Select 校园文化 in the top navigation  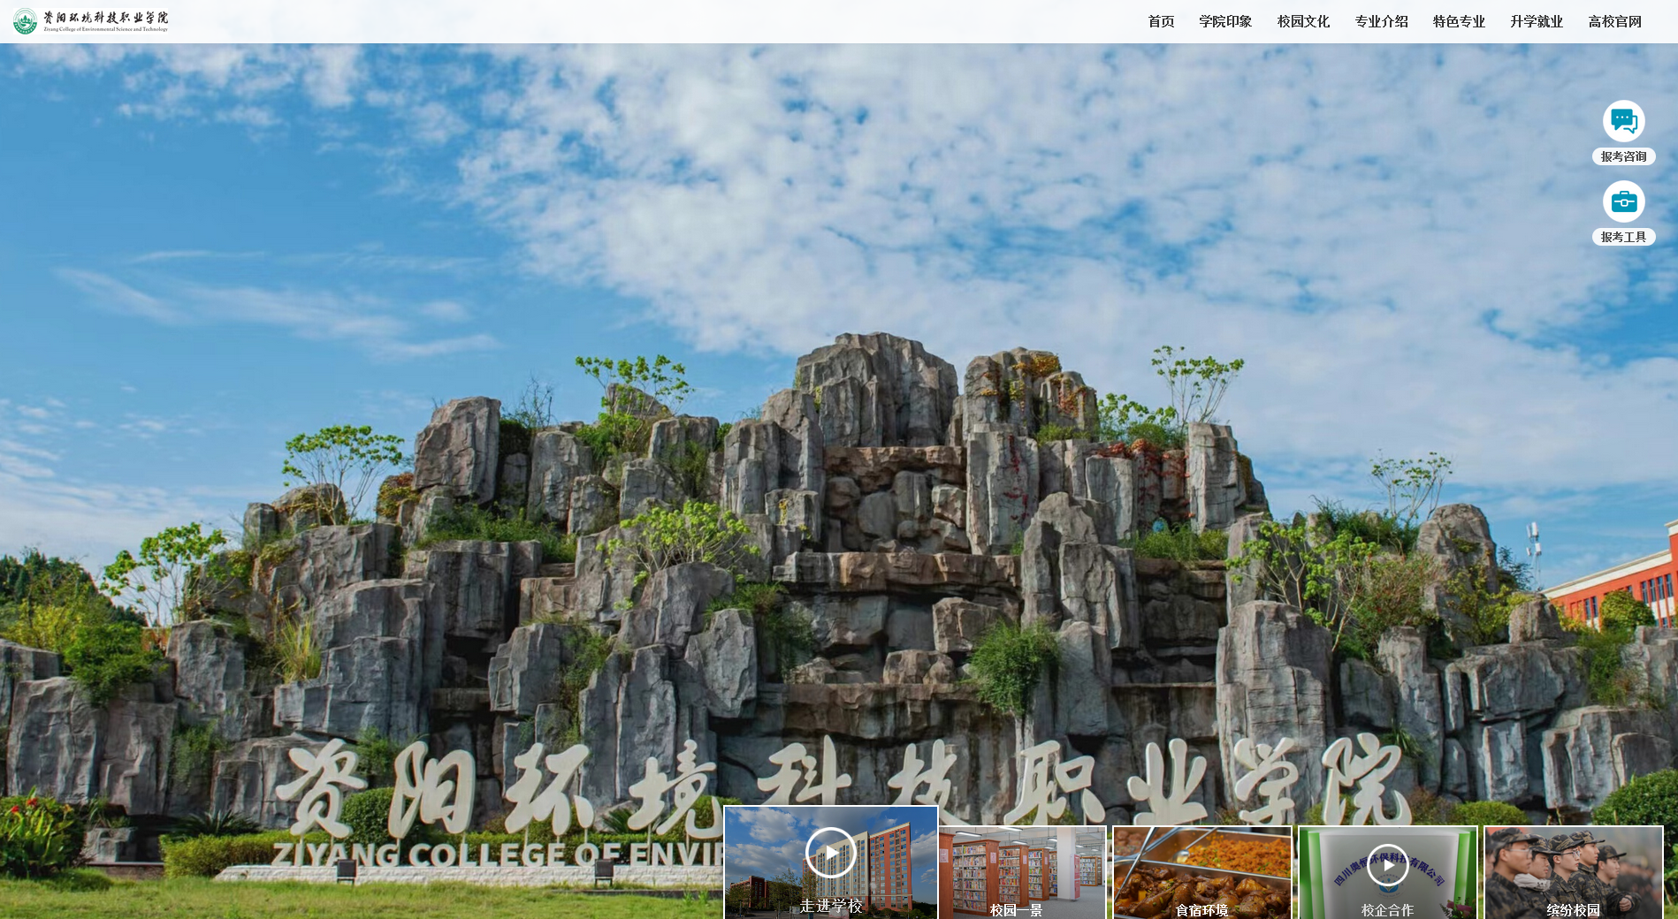(1303, 21)
